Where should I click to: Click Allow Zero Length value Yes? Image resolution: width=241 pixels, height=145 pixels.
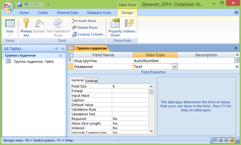(130, 124)
